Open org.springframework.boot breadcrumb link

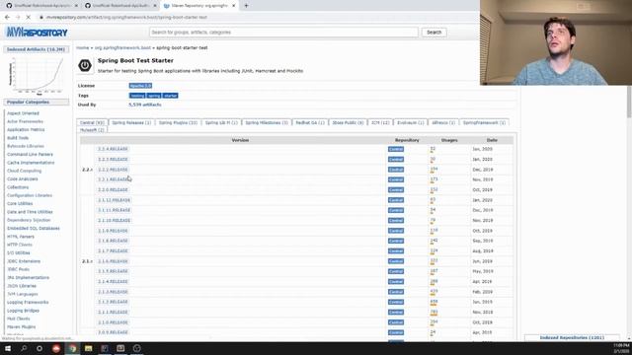coord(122,48)
